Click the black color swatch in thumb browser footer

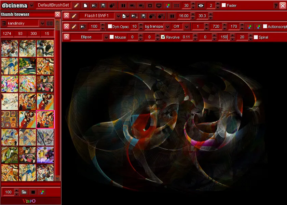click(33, 192)
